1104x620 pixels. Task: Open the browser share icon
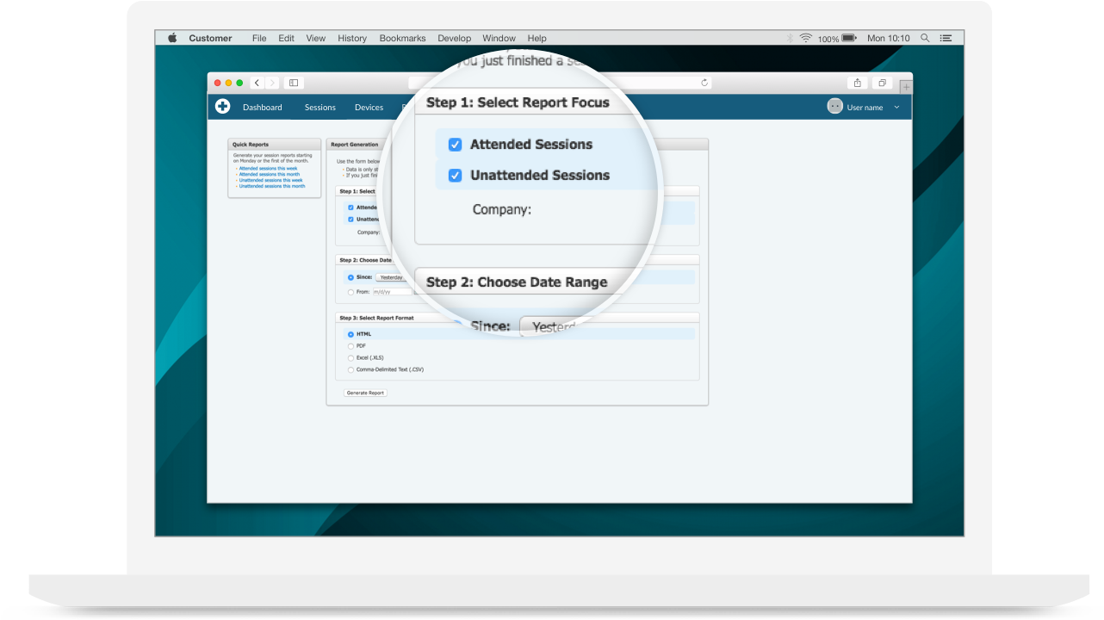coord(857,83)
